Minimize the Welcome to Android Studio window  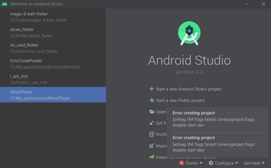(247, 4)
